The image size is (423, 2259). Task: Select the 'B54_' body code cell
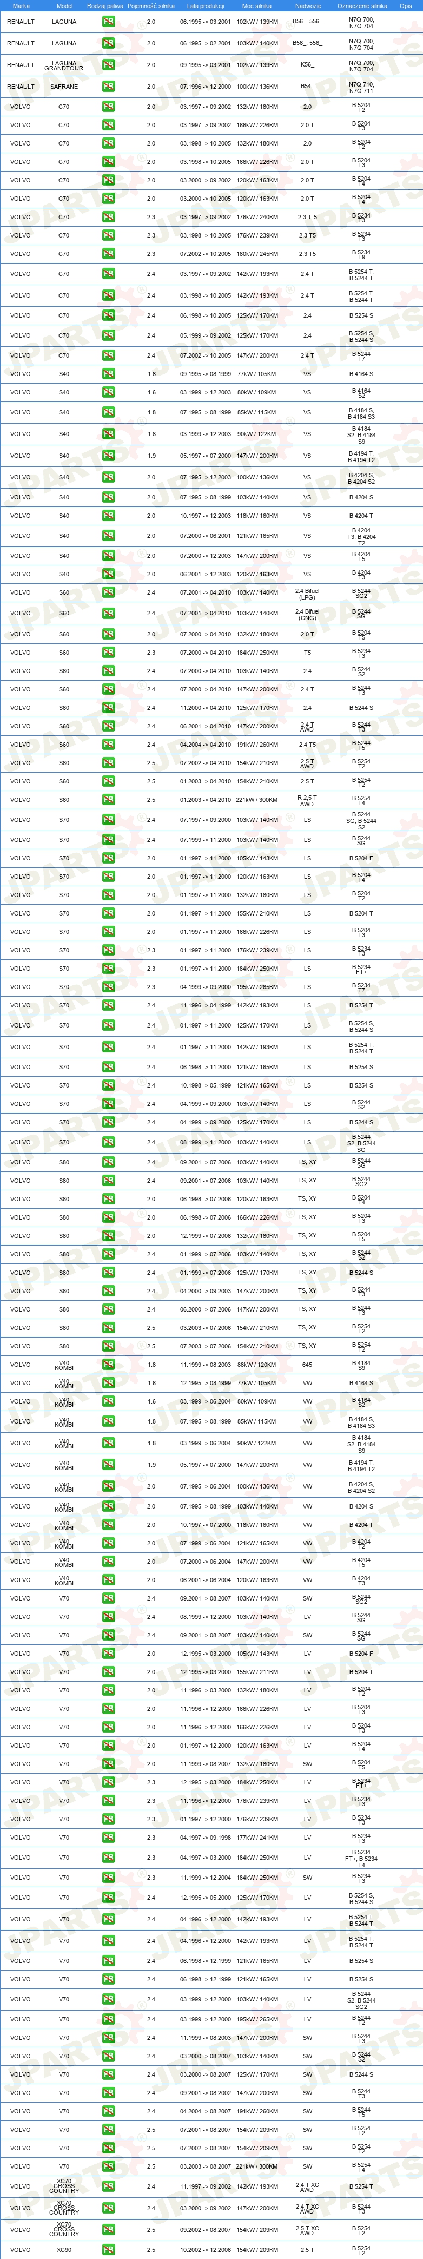(x=307, y=87)
